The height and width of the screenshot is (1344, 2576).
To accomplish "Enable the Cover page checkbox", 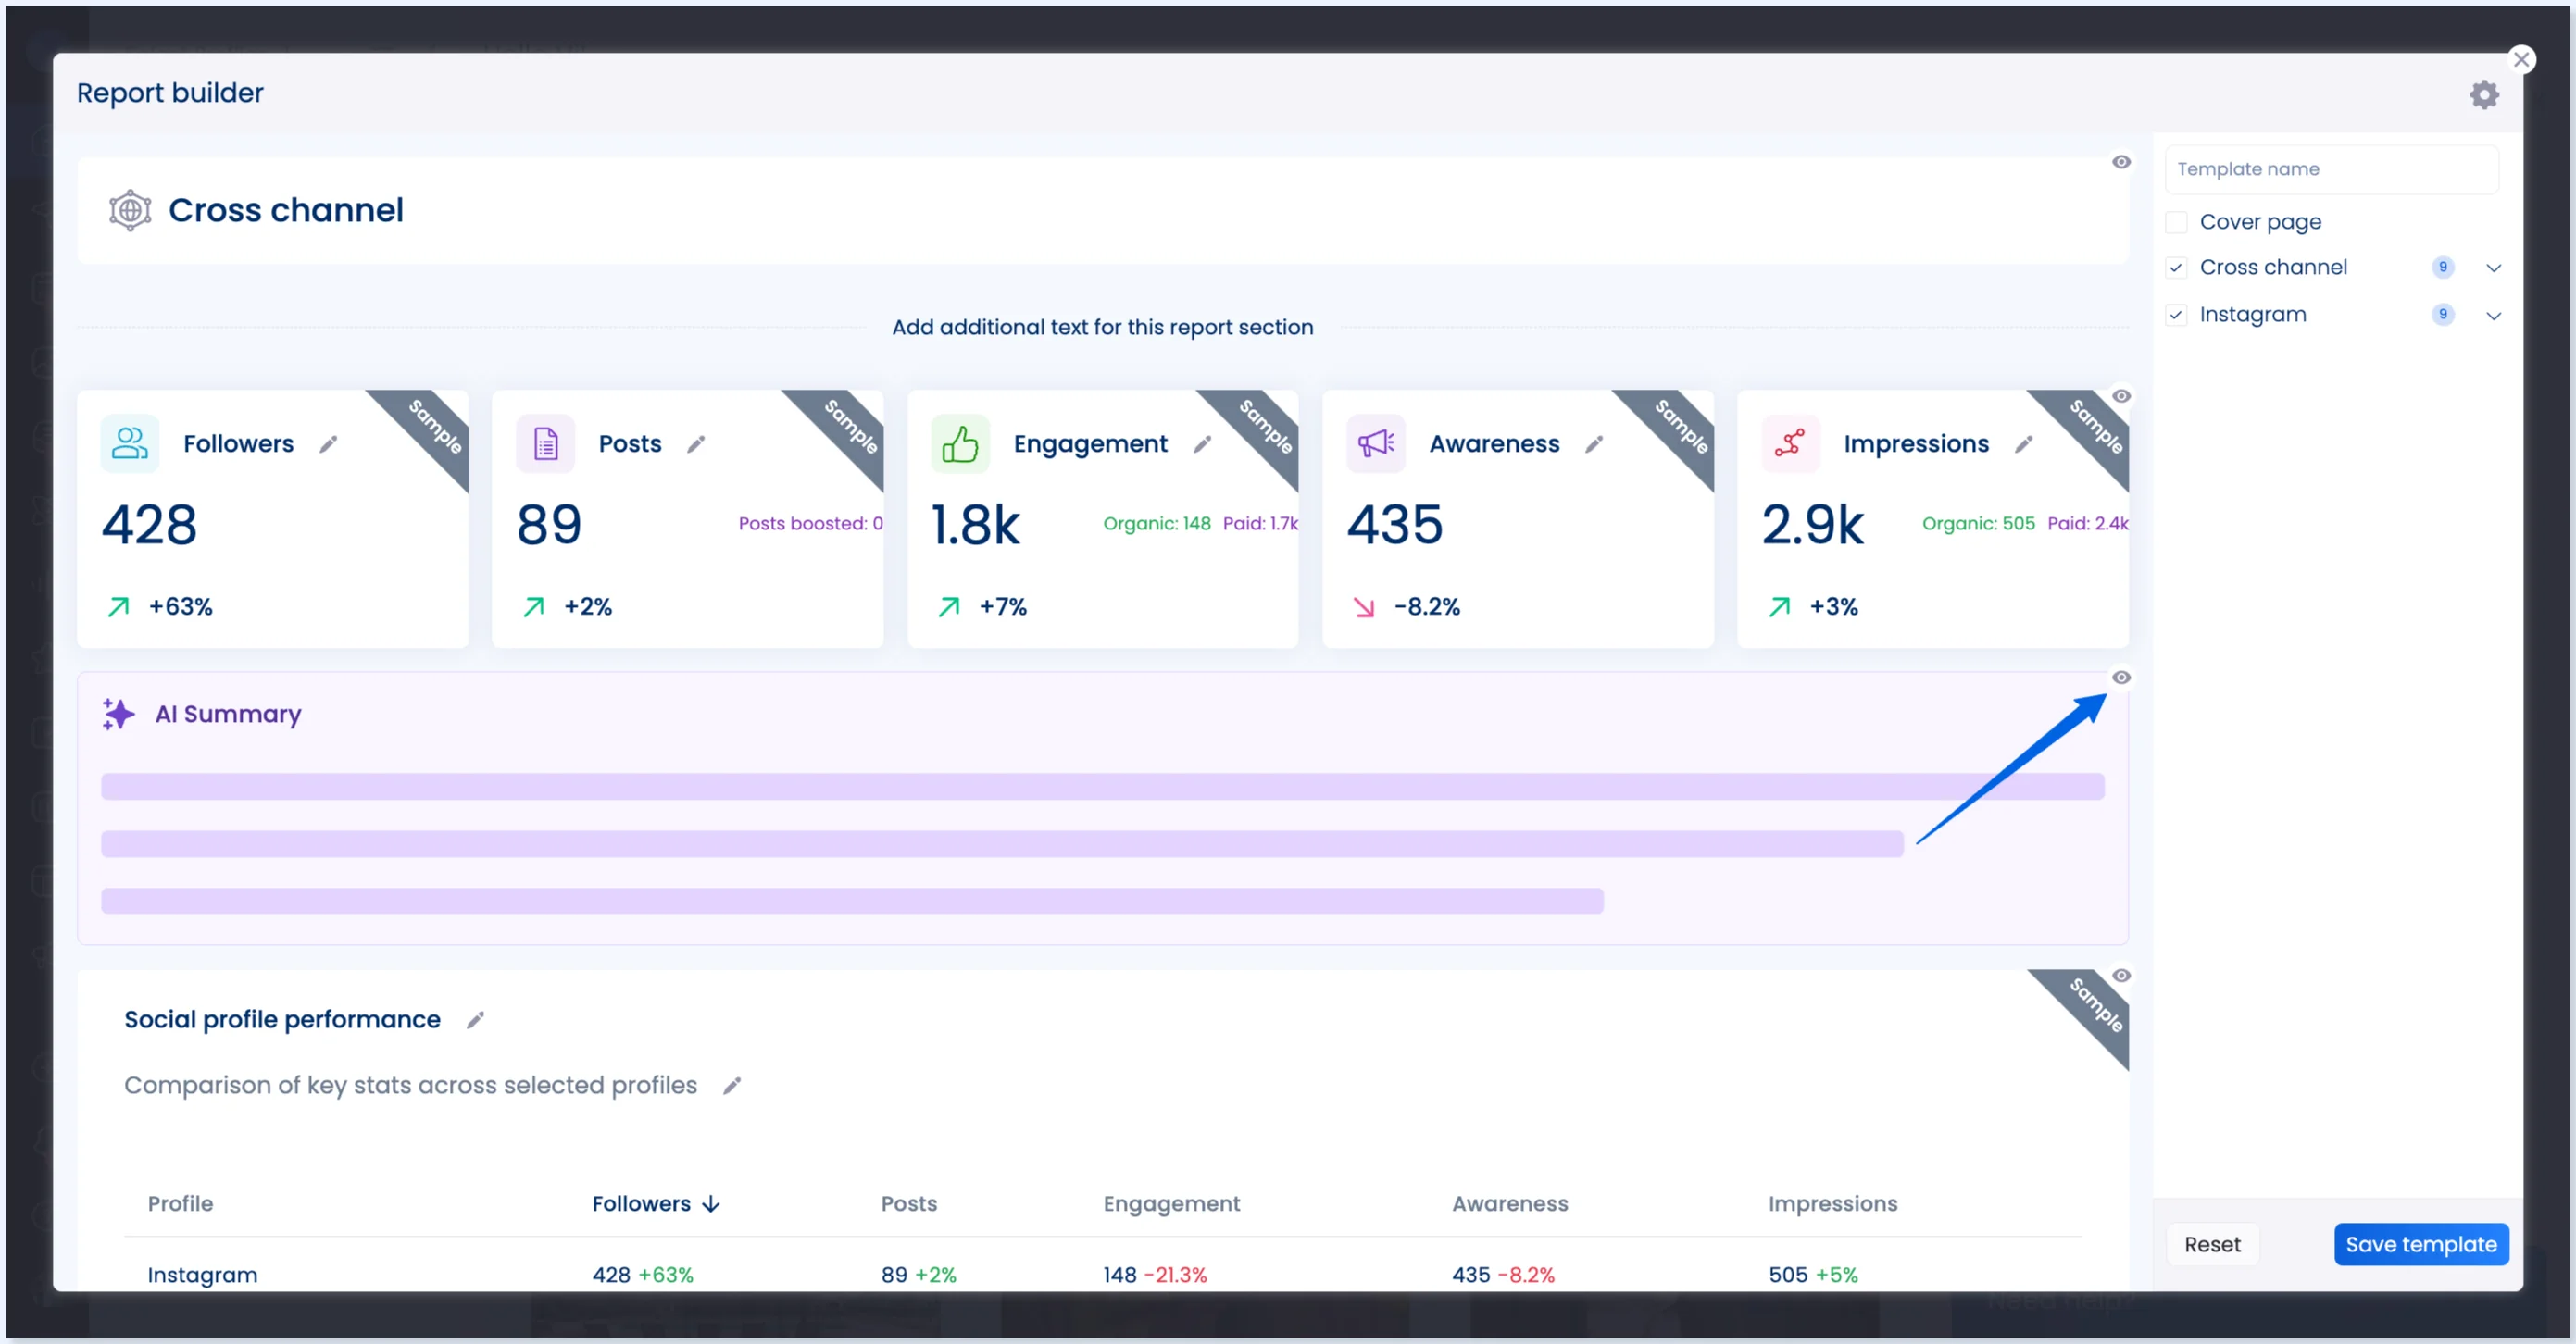I will [x=2176, y=222].
